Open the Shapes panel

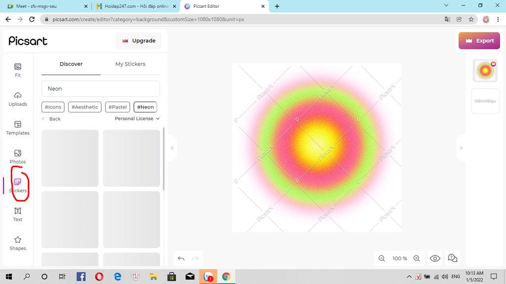point(17,244)
